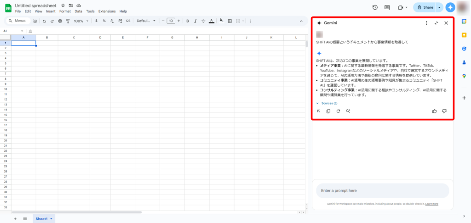Open the Insert menu
The height and width of the screenshot is (223, 471).
tap(51, 11)
